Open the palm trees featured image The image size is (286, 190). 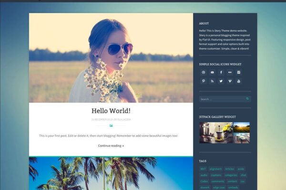point(111,174)
